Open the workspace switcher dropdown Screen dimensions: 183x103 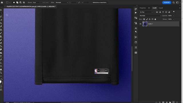click(x=178, y=3)
